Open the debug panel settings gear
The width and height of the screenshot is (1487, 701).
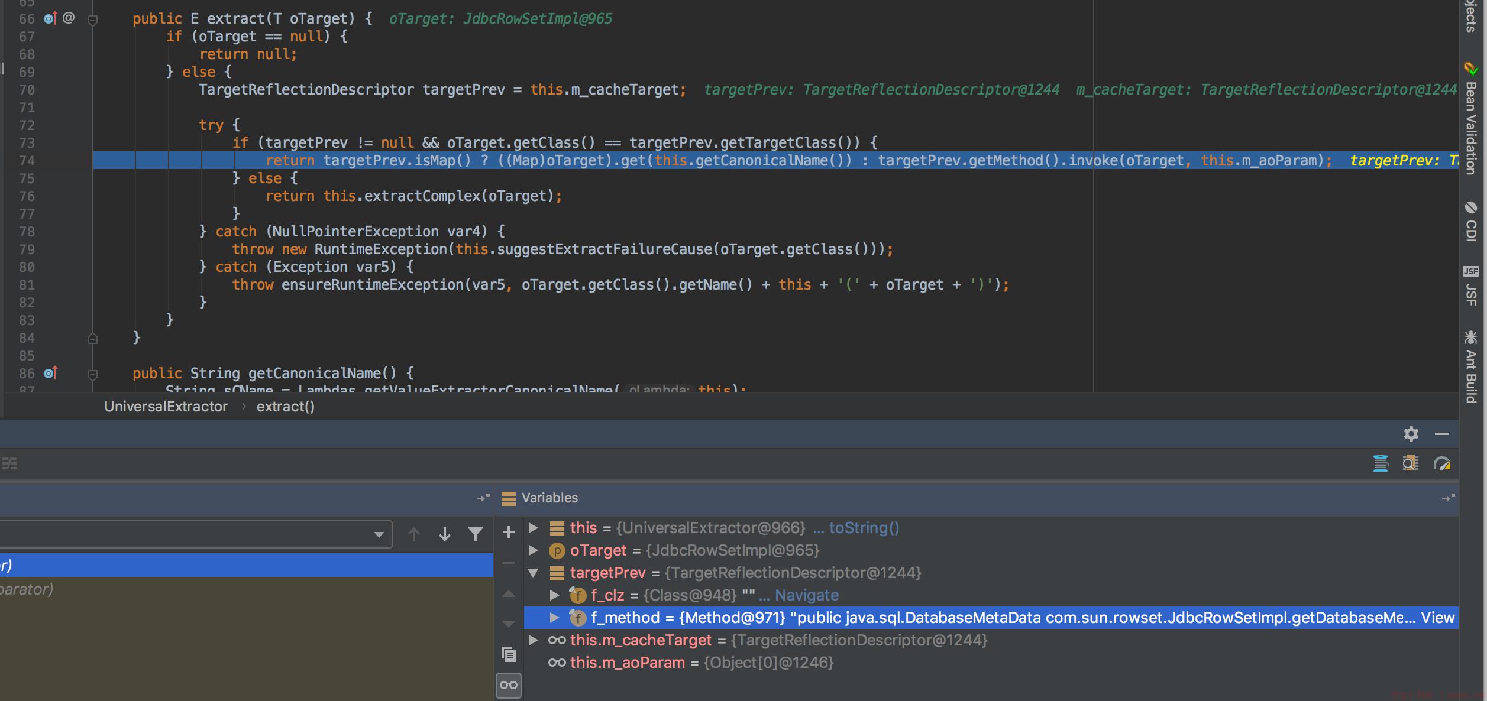(x=1411, y=434)
